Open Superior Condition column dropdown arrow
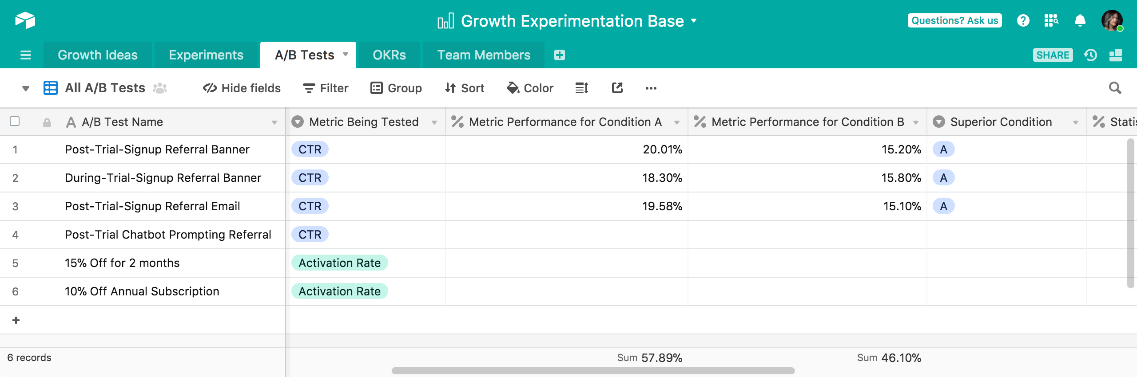 (x=1076, y=122)
